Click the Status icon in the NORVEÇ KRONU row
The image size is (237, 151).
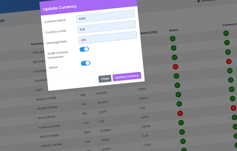point(182,132)
